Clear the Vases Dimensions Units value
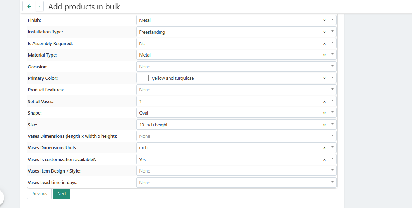 [x=324, y=148]
